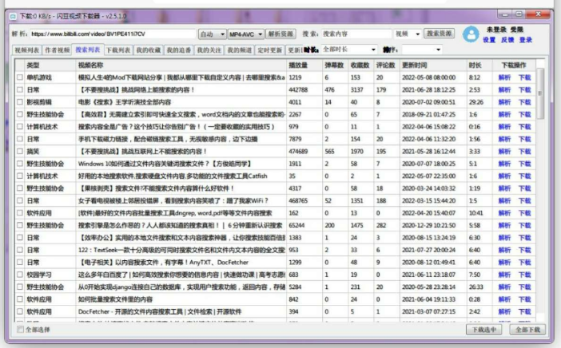Image resolution: width=561 pixels, height=348 pixels.
Task: Open the 设置 settings link
Action: click(489, 40)
